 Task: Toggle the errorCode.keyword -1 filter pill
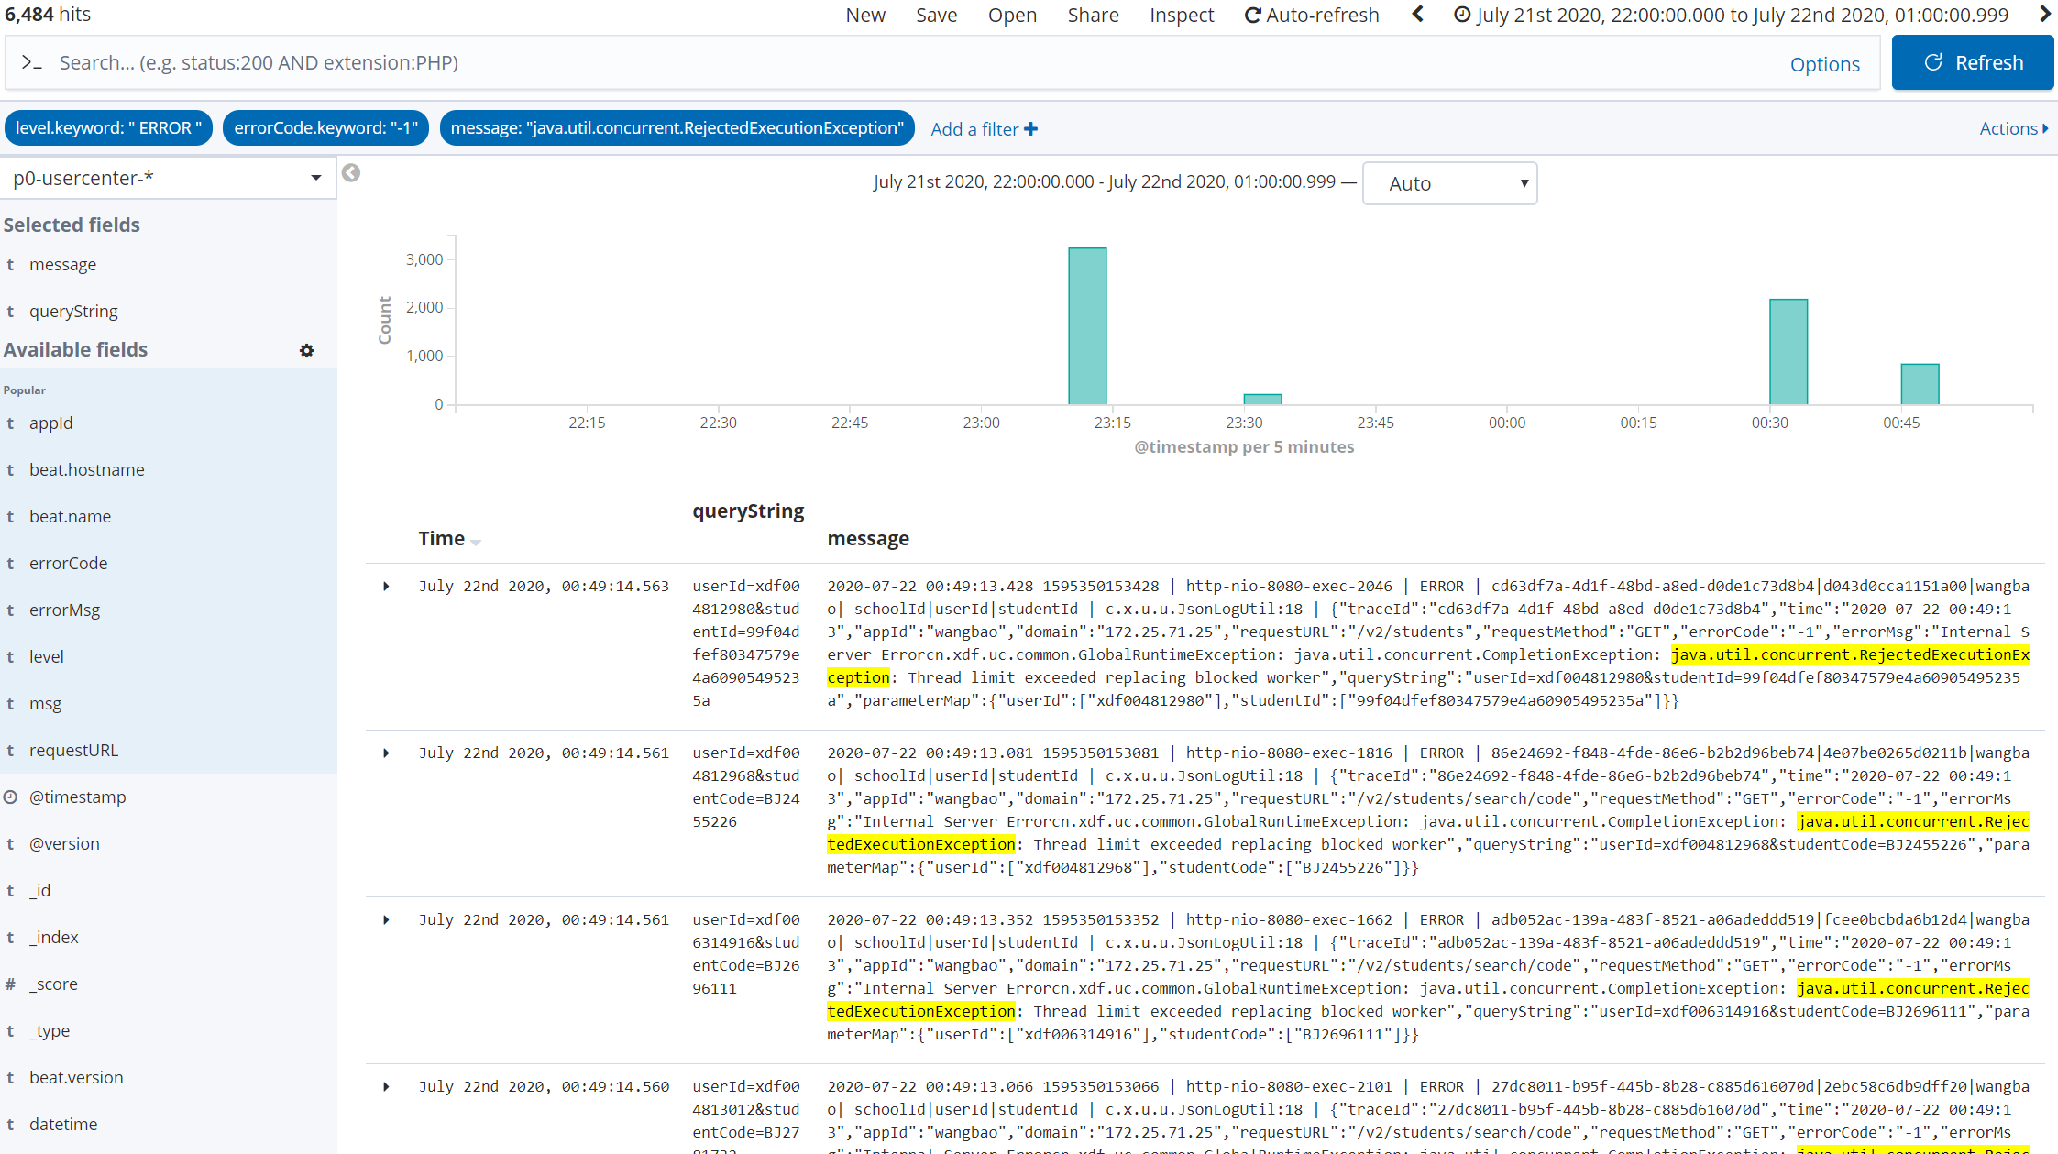tap(325, 127)
